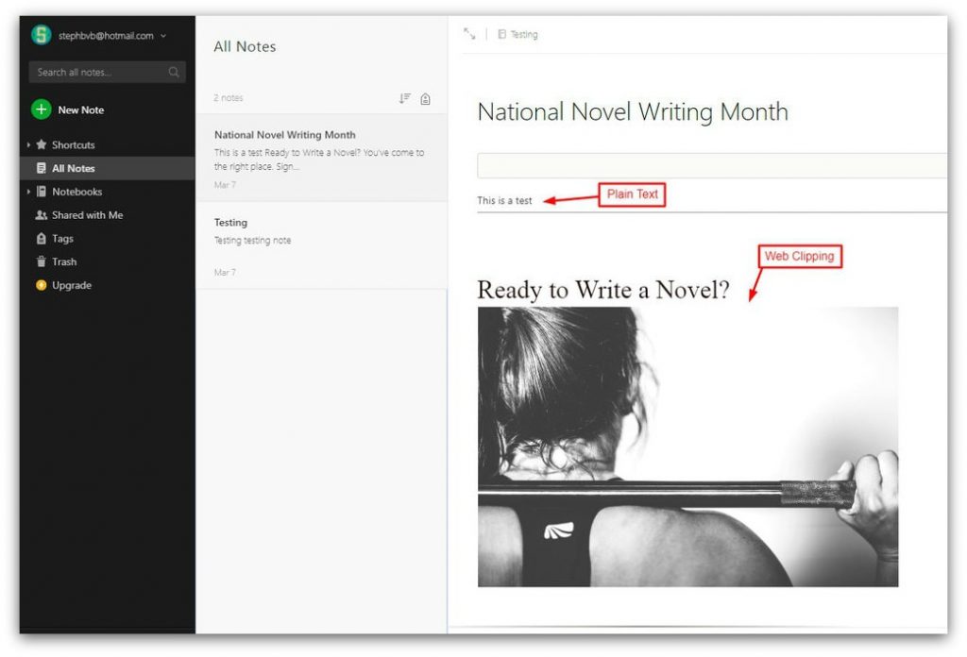Click the note title National Novel Writing Month
967x657 pixels.
click(x=633, y=112)
